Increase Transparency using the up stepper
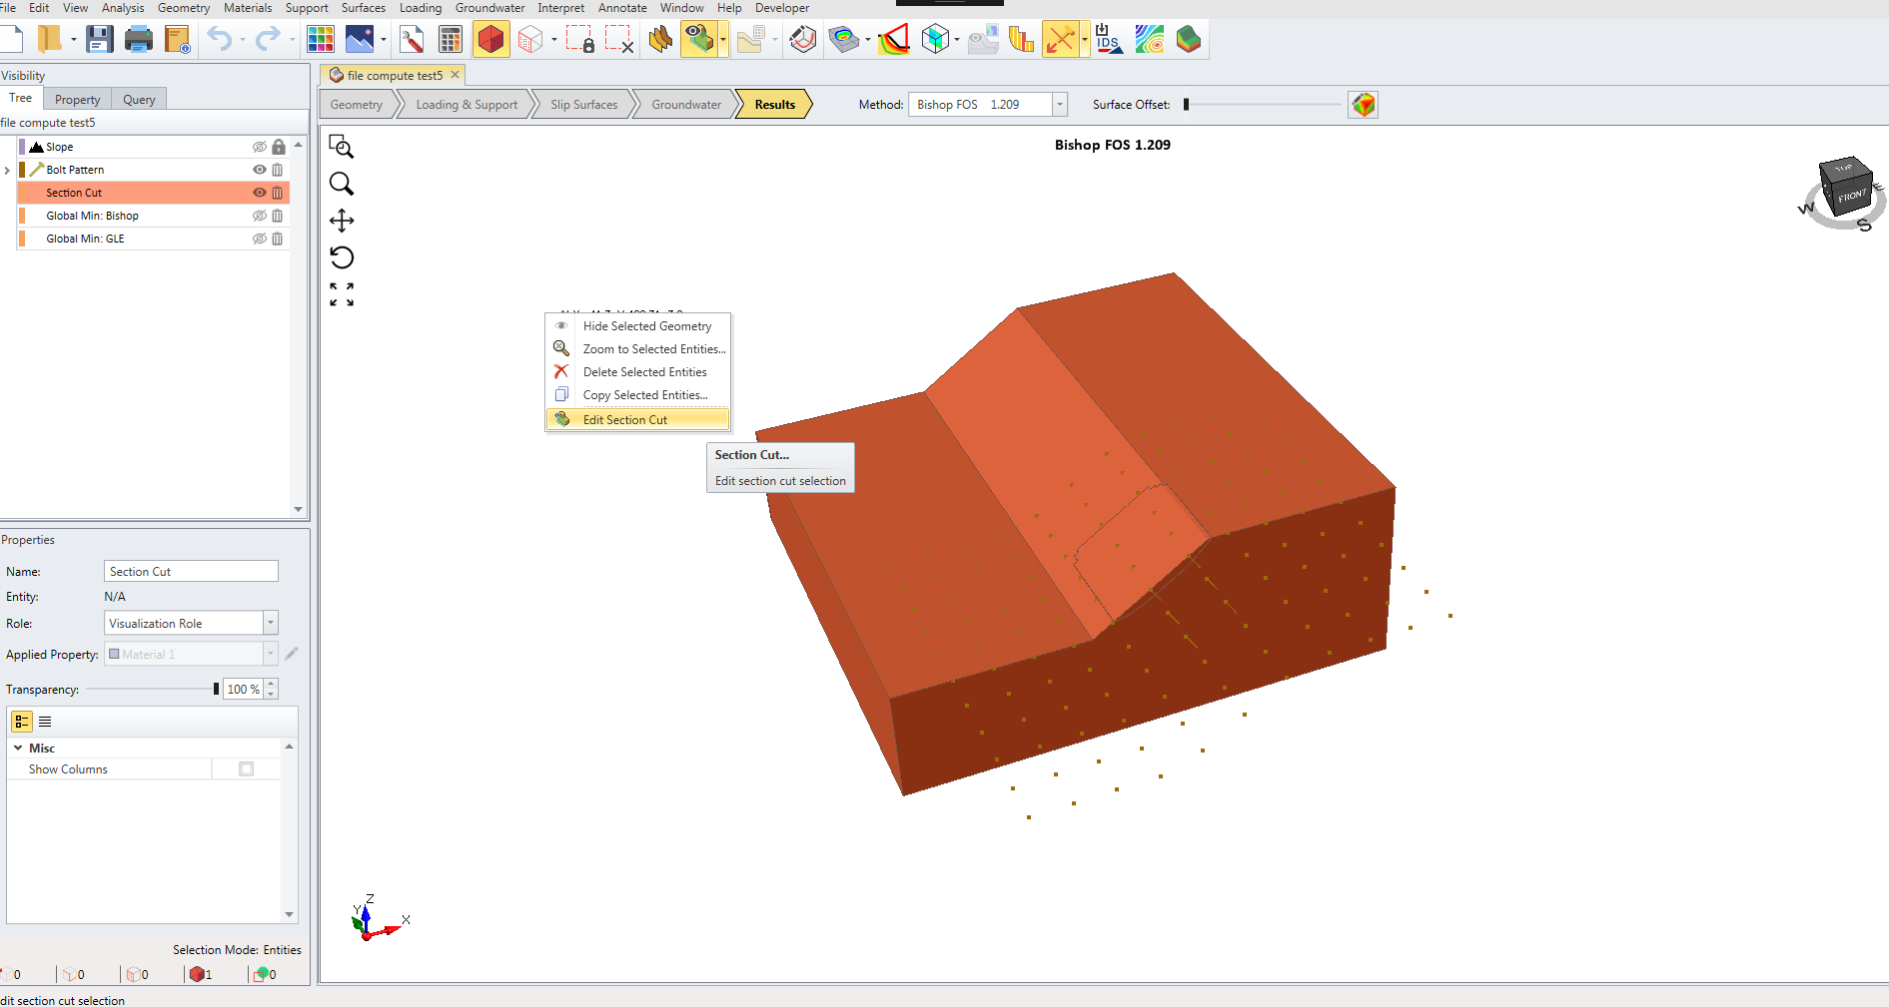Viewport: 1889px width, 1007px height. [x=271, y=684]
